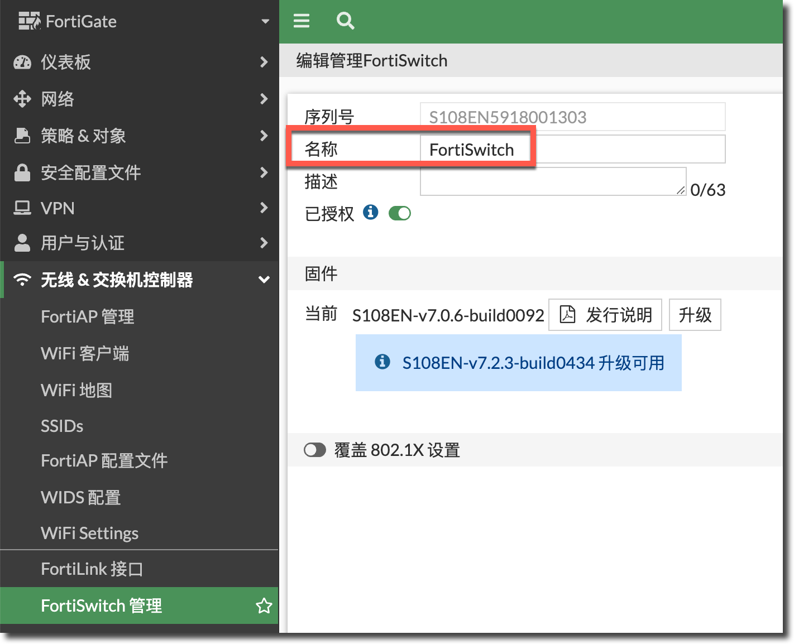794x644 pixels.
Task: Click the 用户与认证 user icon
Action: click(x=22, y=243)
